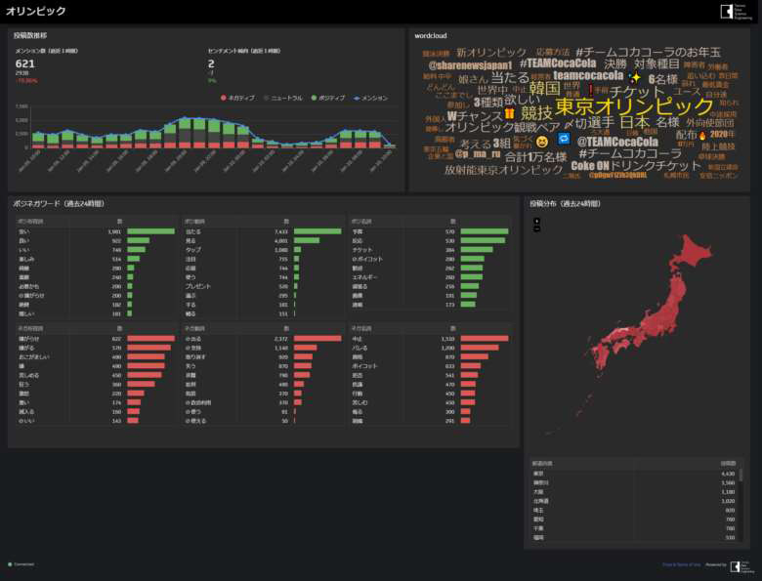This screenshot has height=581, width=762.
Task: Click the 欲しい word in the wordcloud
Action: coord(522,100)
